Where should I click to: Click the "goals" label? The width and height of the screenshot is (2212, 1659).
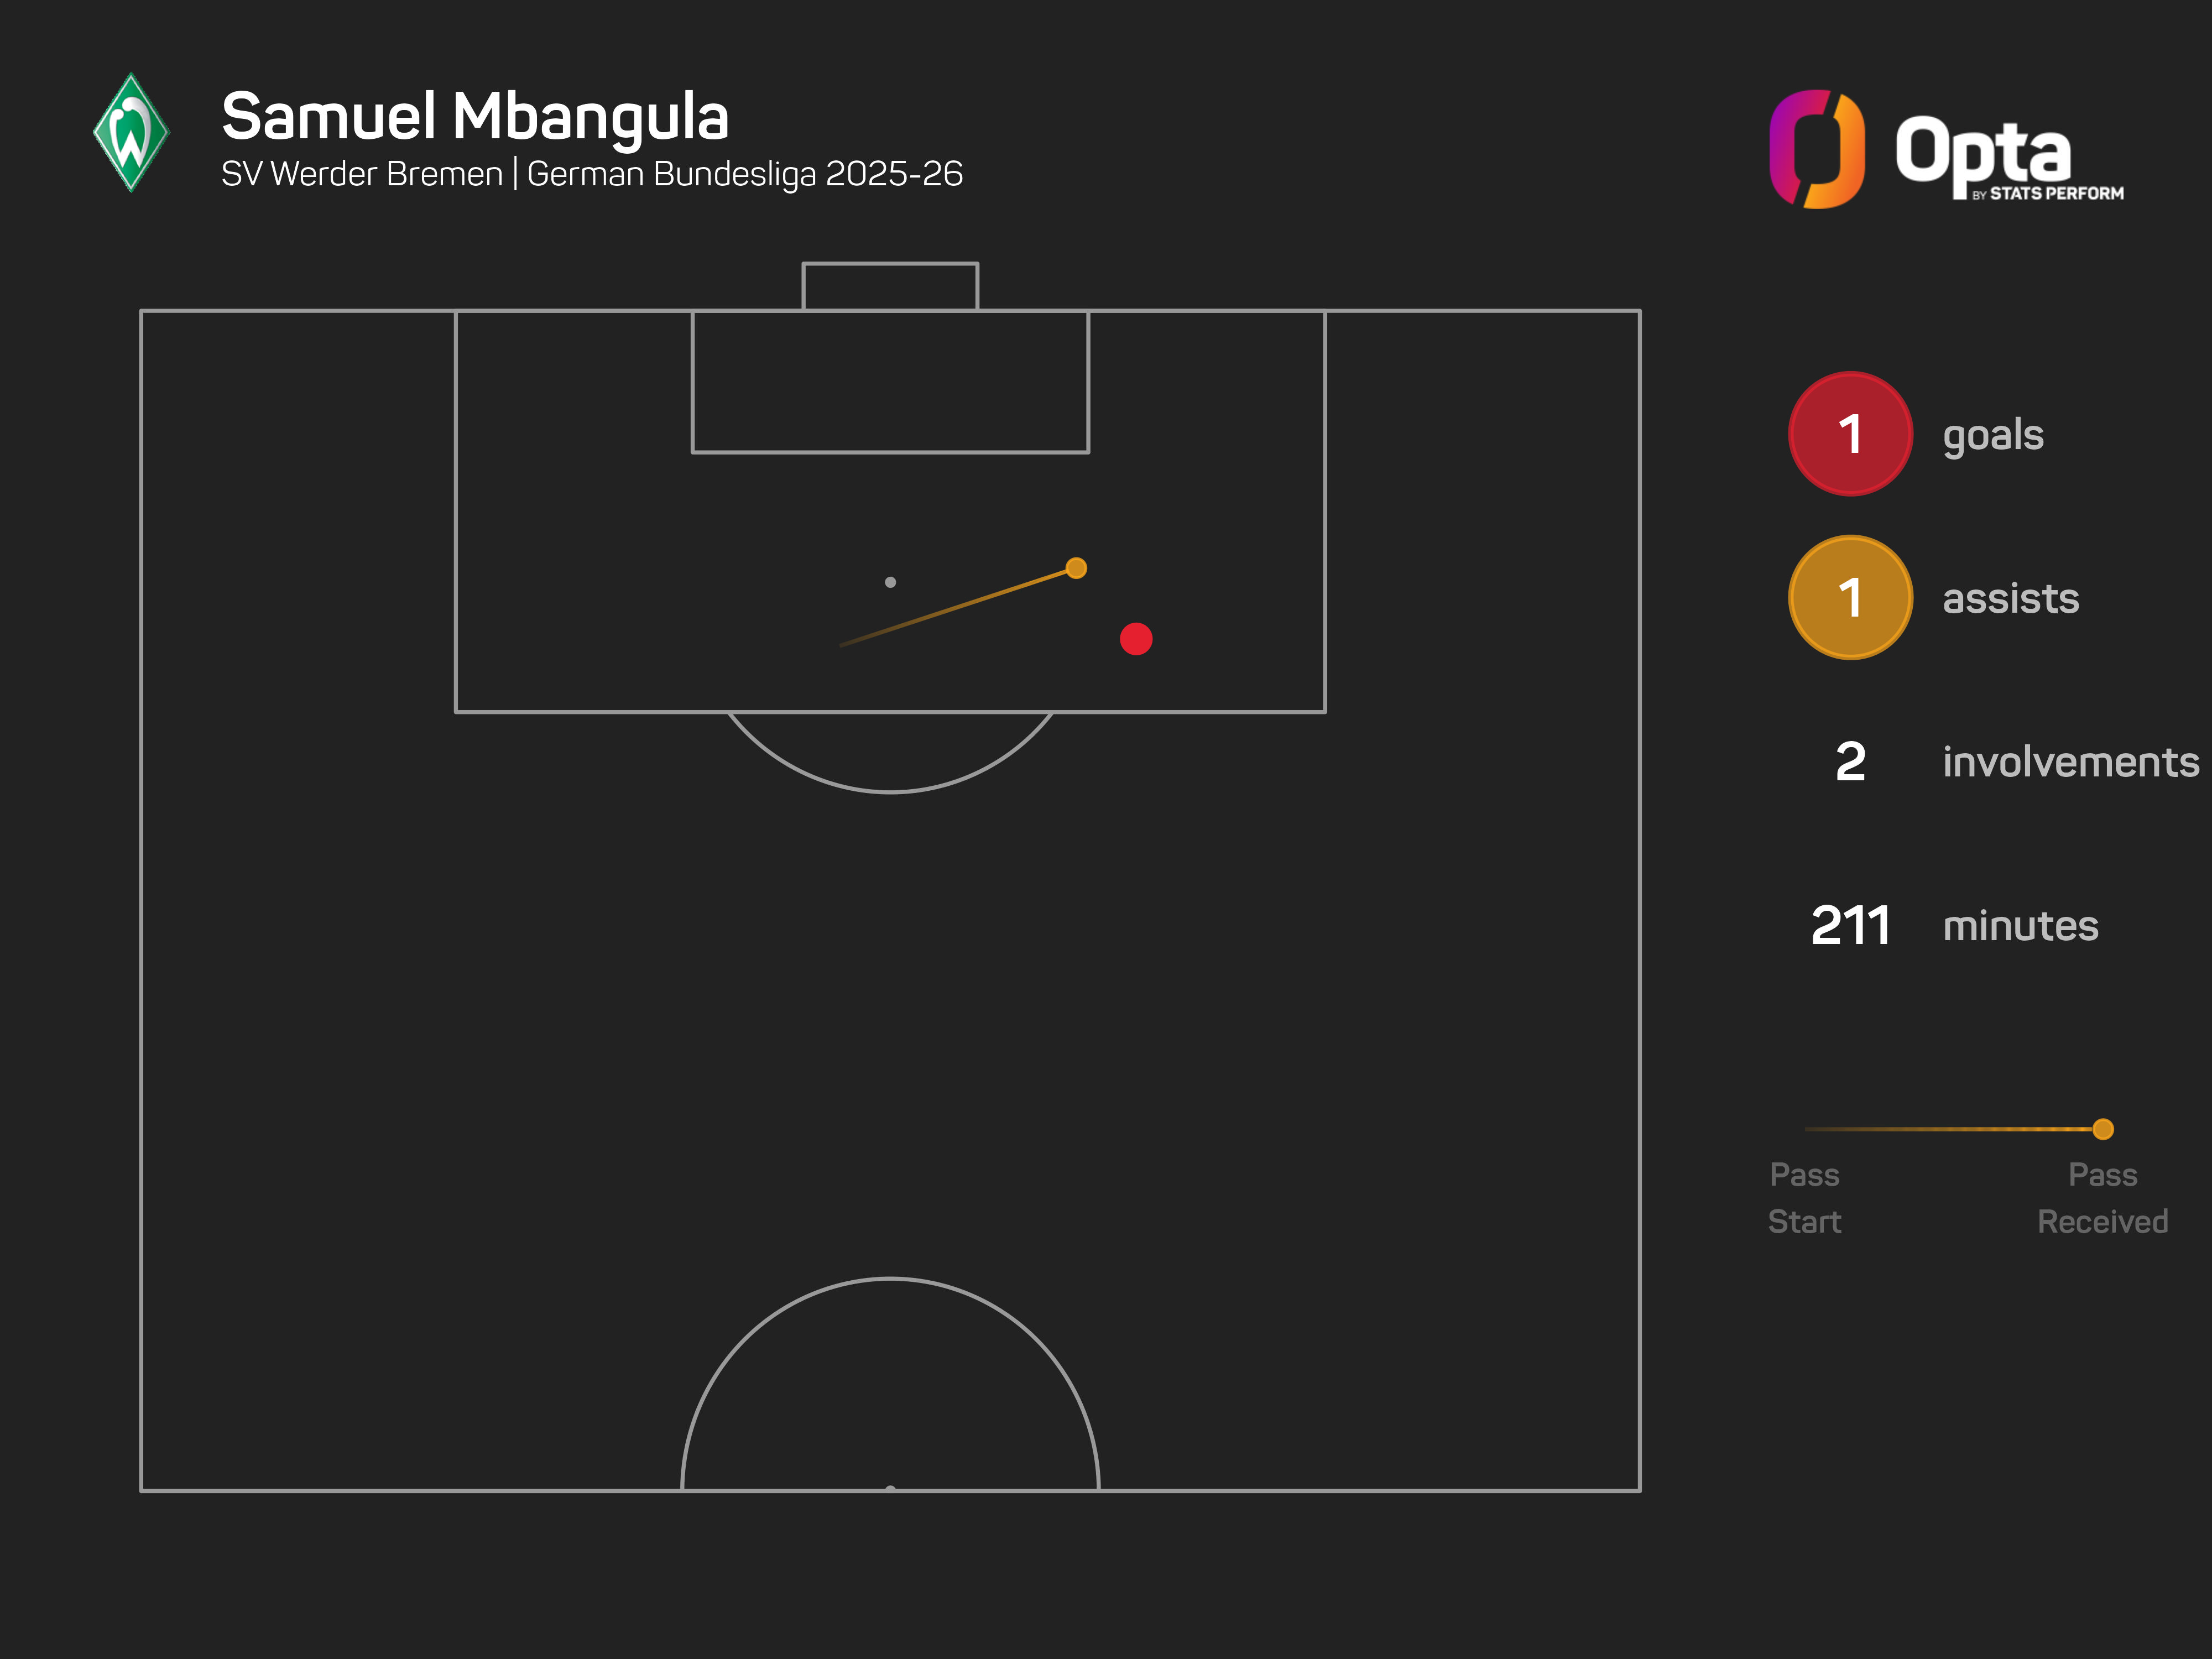coord(1993,436)
